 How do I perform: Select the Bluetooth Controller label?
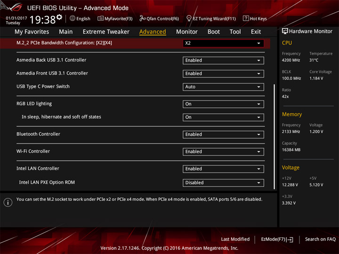click(x=38, y=134)
